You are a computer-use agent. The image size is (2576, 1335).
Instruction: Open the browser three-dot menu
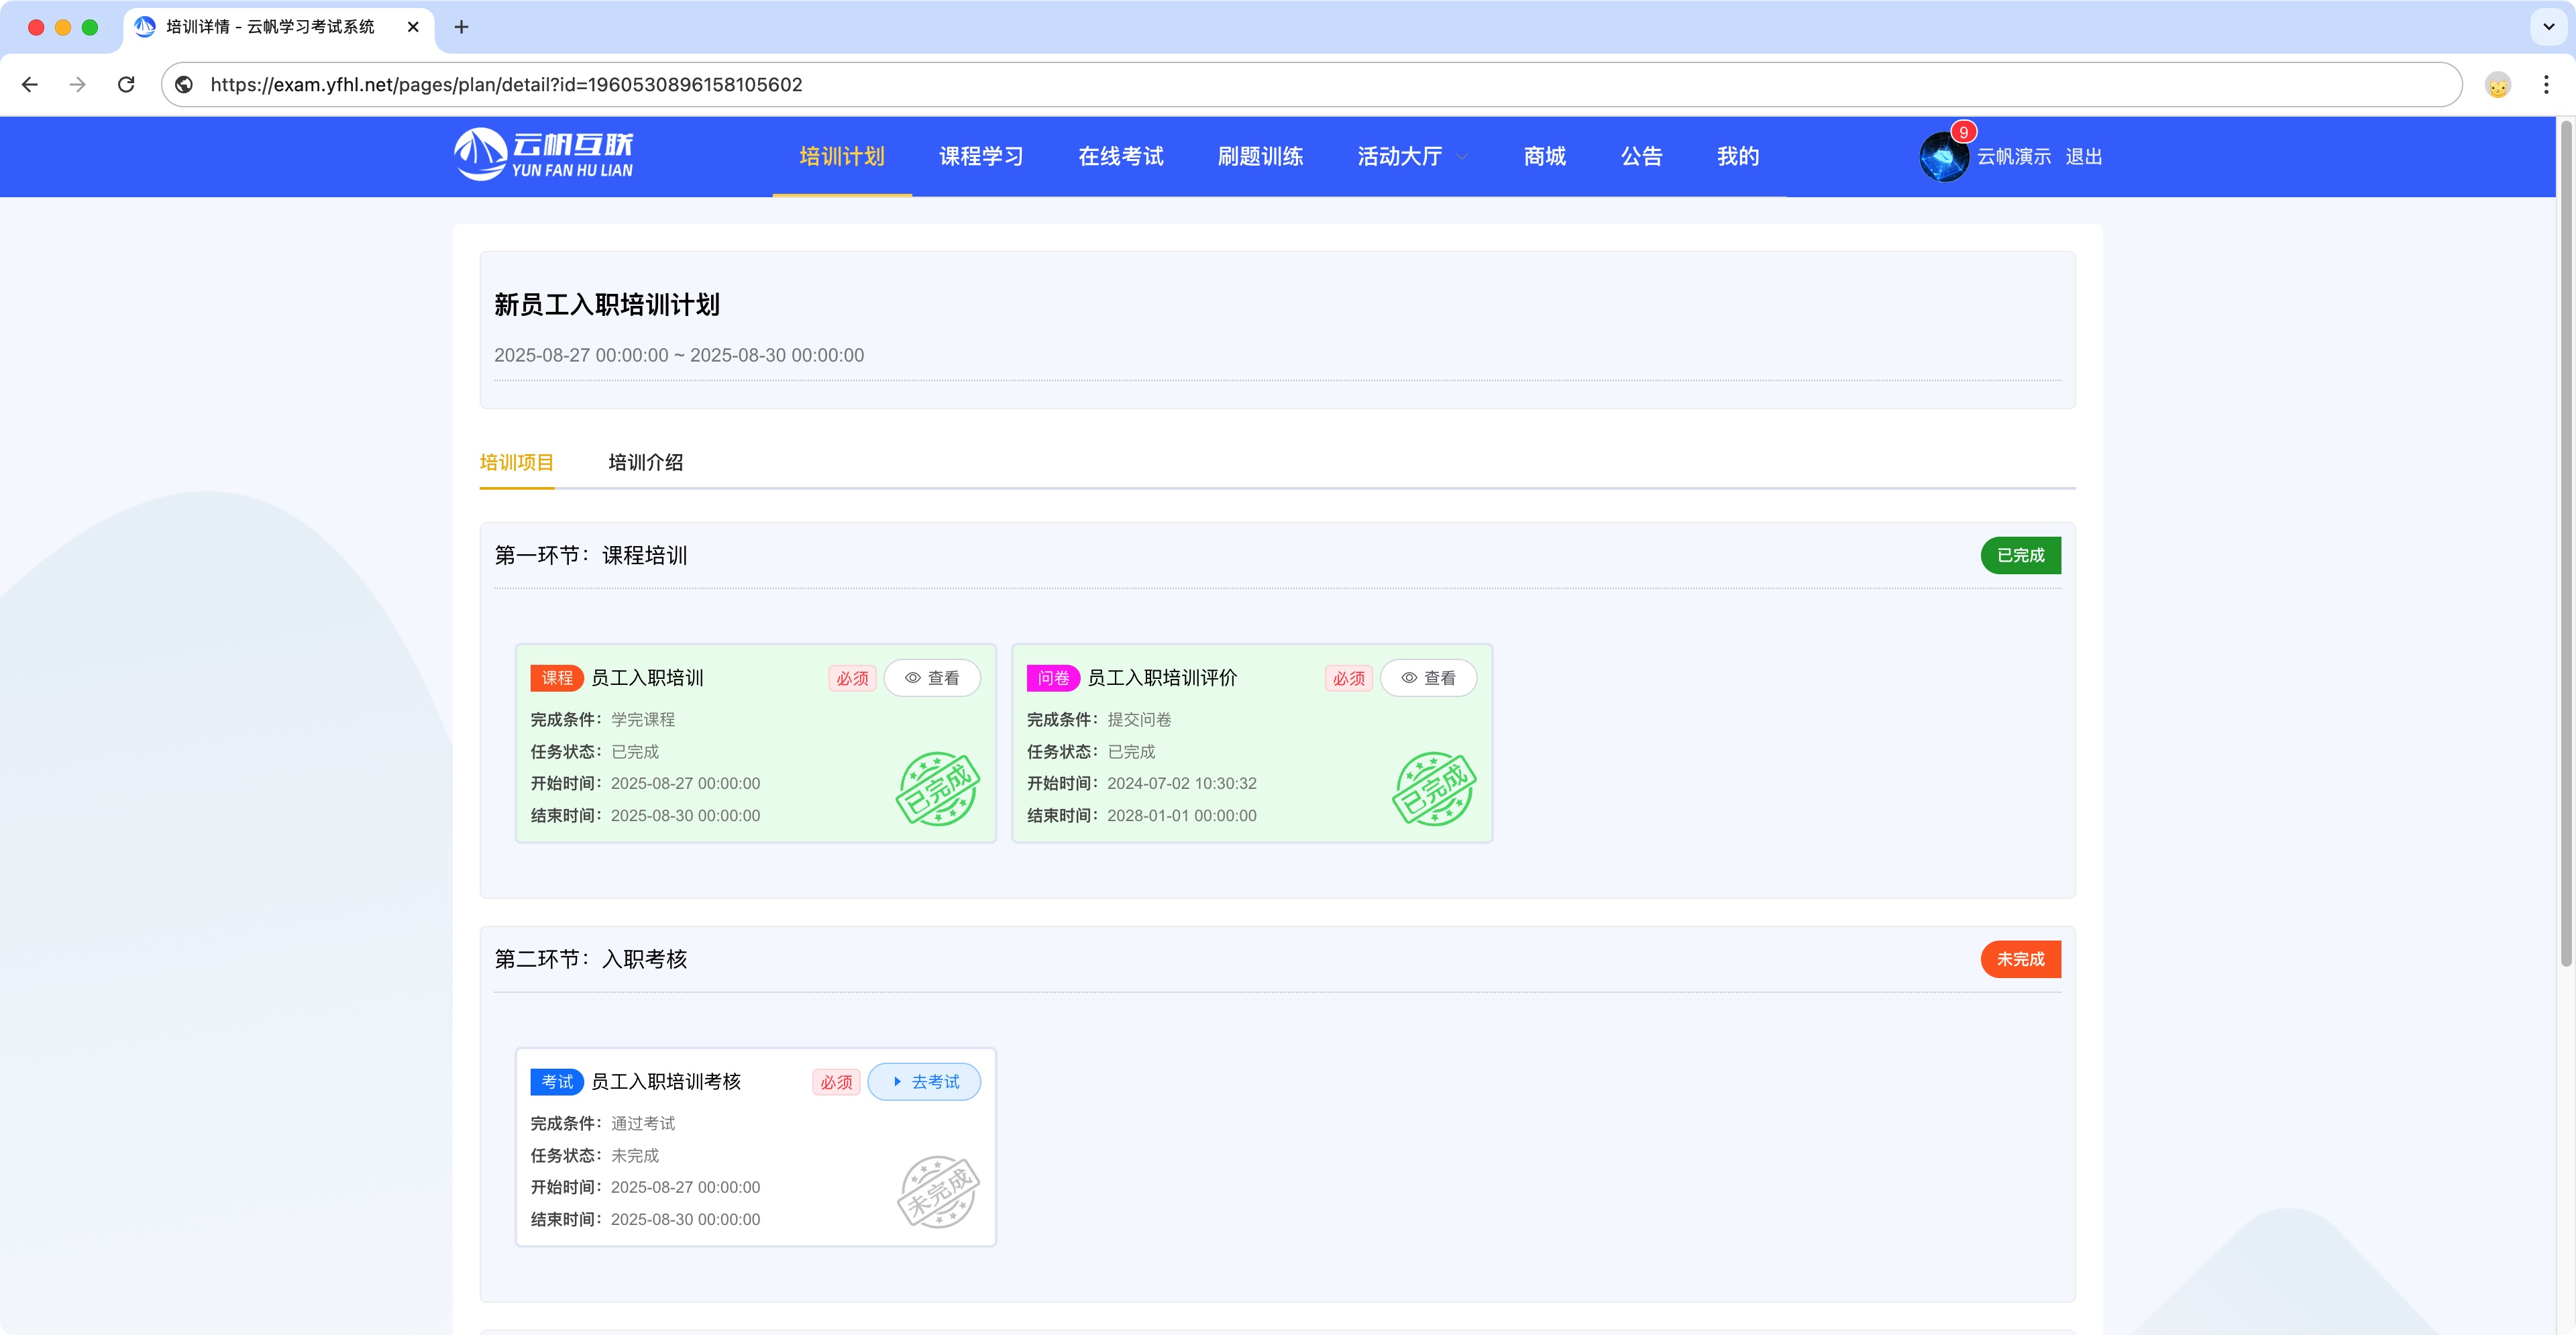pyautogui.click(x=2546, y=85)
